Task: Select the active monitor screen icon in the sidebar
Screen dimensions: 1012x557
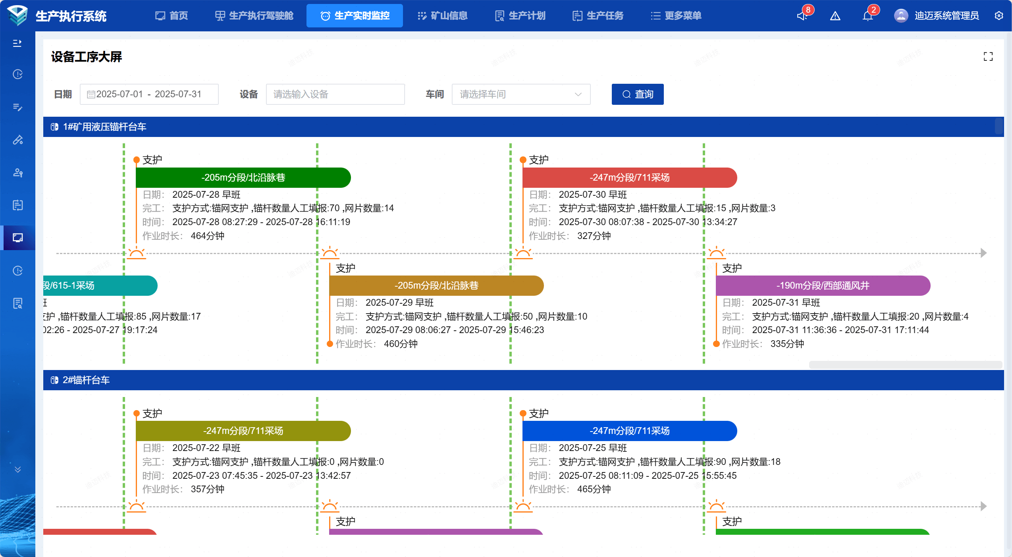Action: pos(17,238)
